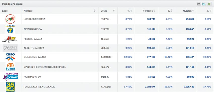The image size is (214, 92).
Task: Select the Lucio Gutierrez row name
Action: [x=34, y=19]
